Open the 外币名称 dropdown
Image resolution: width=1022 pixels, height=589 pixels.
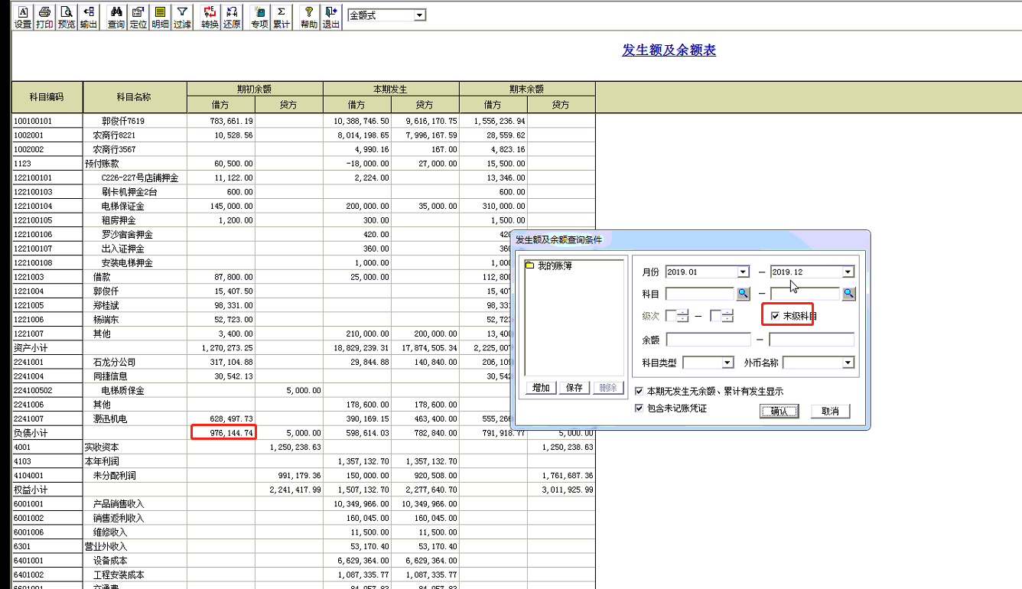(848, 363)
